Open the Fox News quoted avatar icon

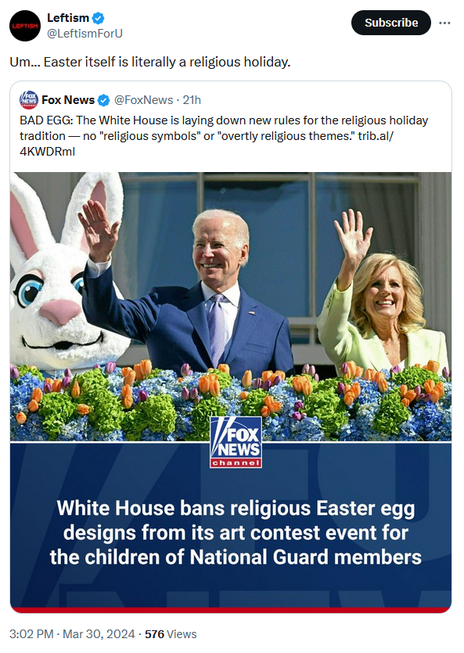pos(29,100)
